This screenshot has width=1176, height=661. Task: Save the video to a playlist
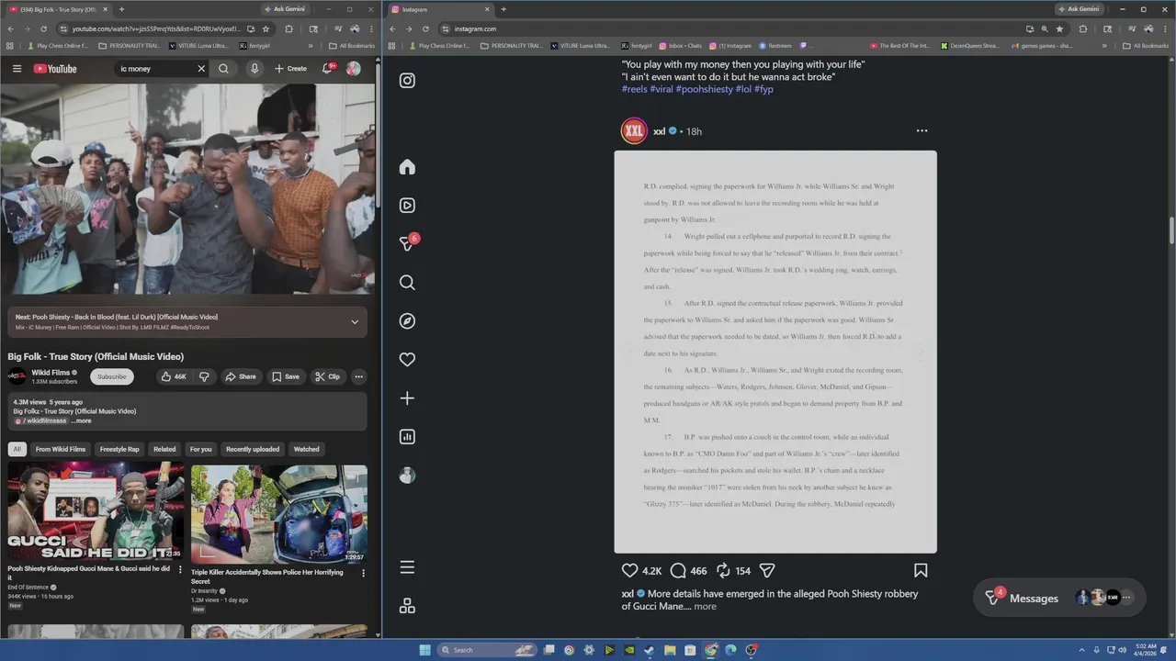click(x=286, y=376)
